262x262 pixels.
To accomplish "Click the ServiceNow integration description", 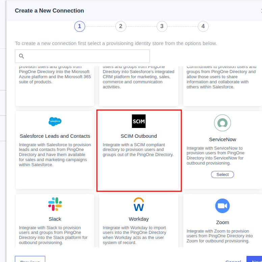I will pos(215,156).
